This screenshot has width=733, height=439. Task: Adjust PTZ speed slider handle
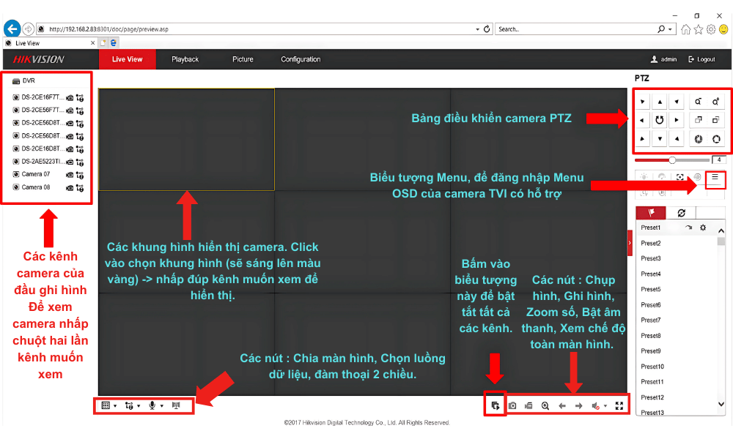point(672,160)
